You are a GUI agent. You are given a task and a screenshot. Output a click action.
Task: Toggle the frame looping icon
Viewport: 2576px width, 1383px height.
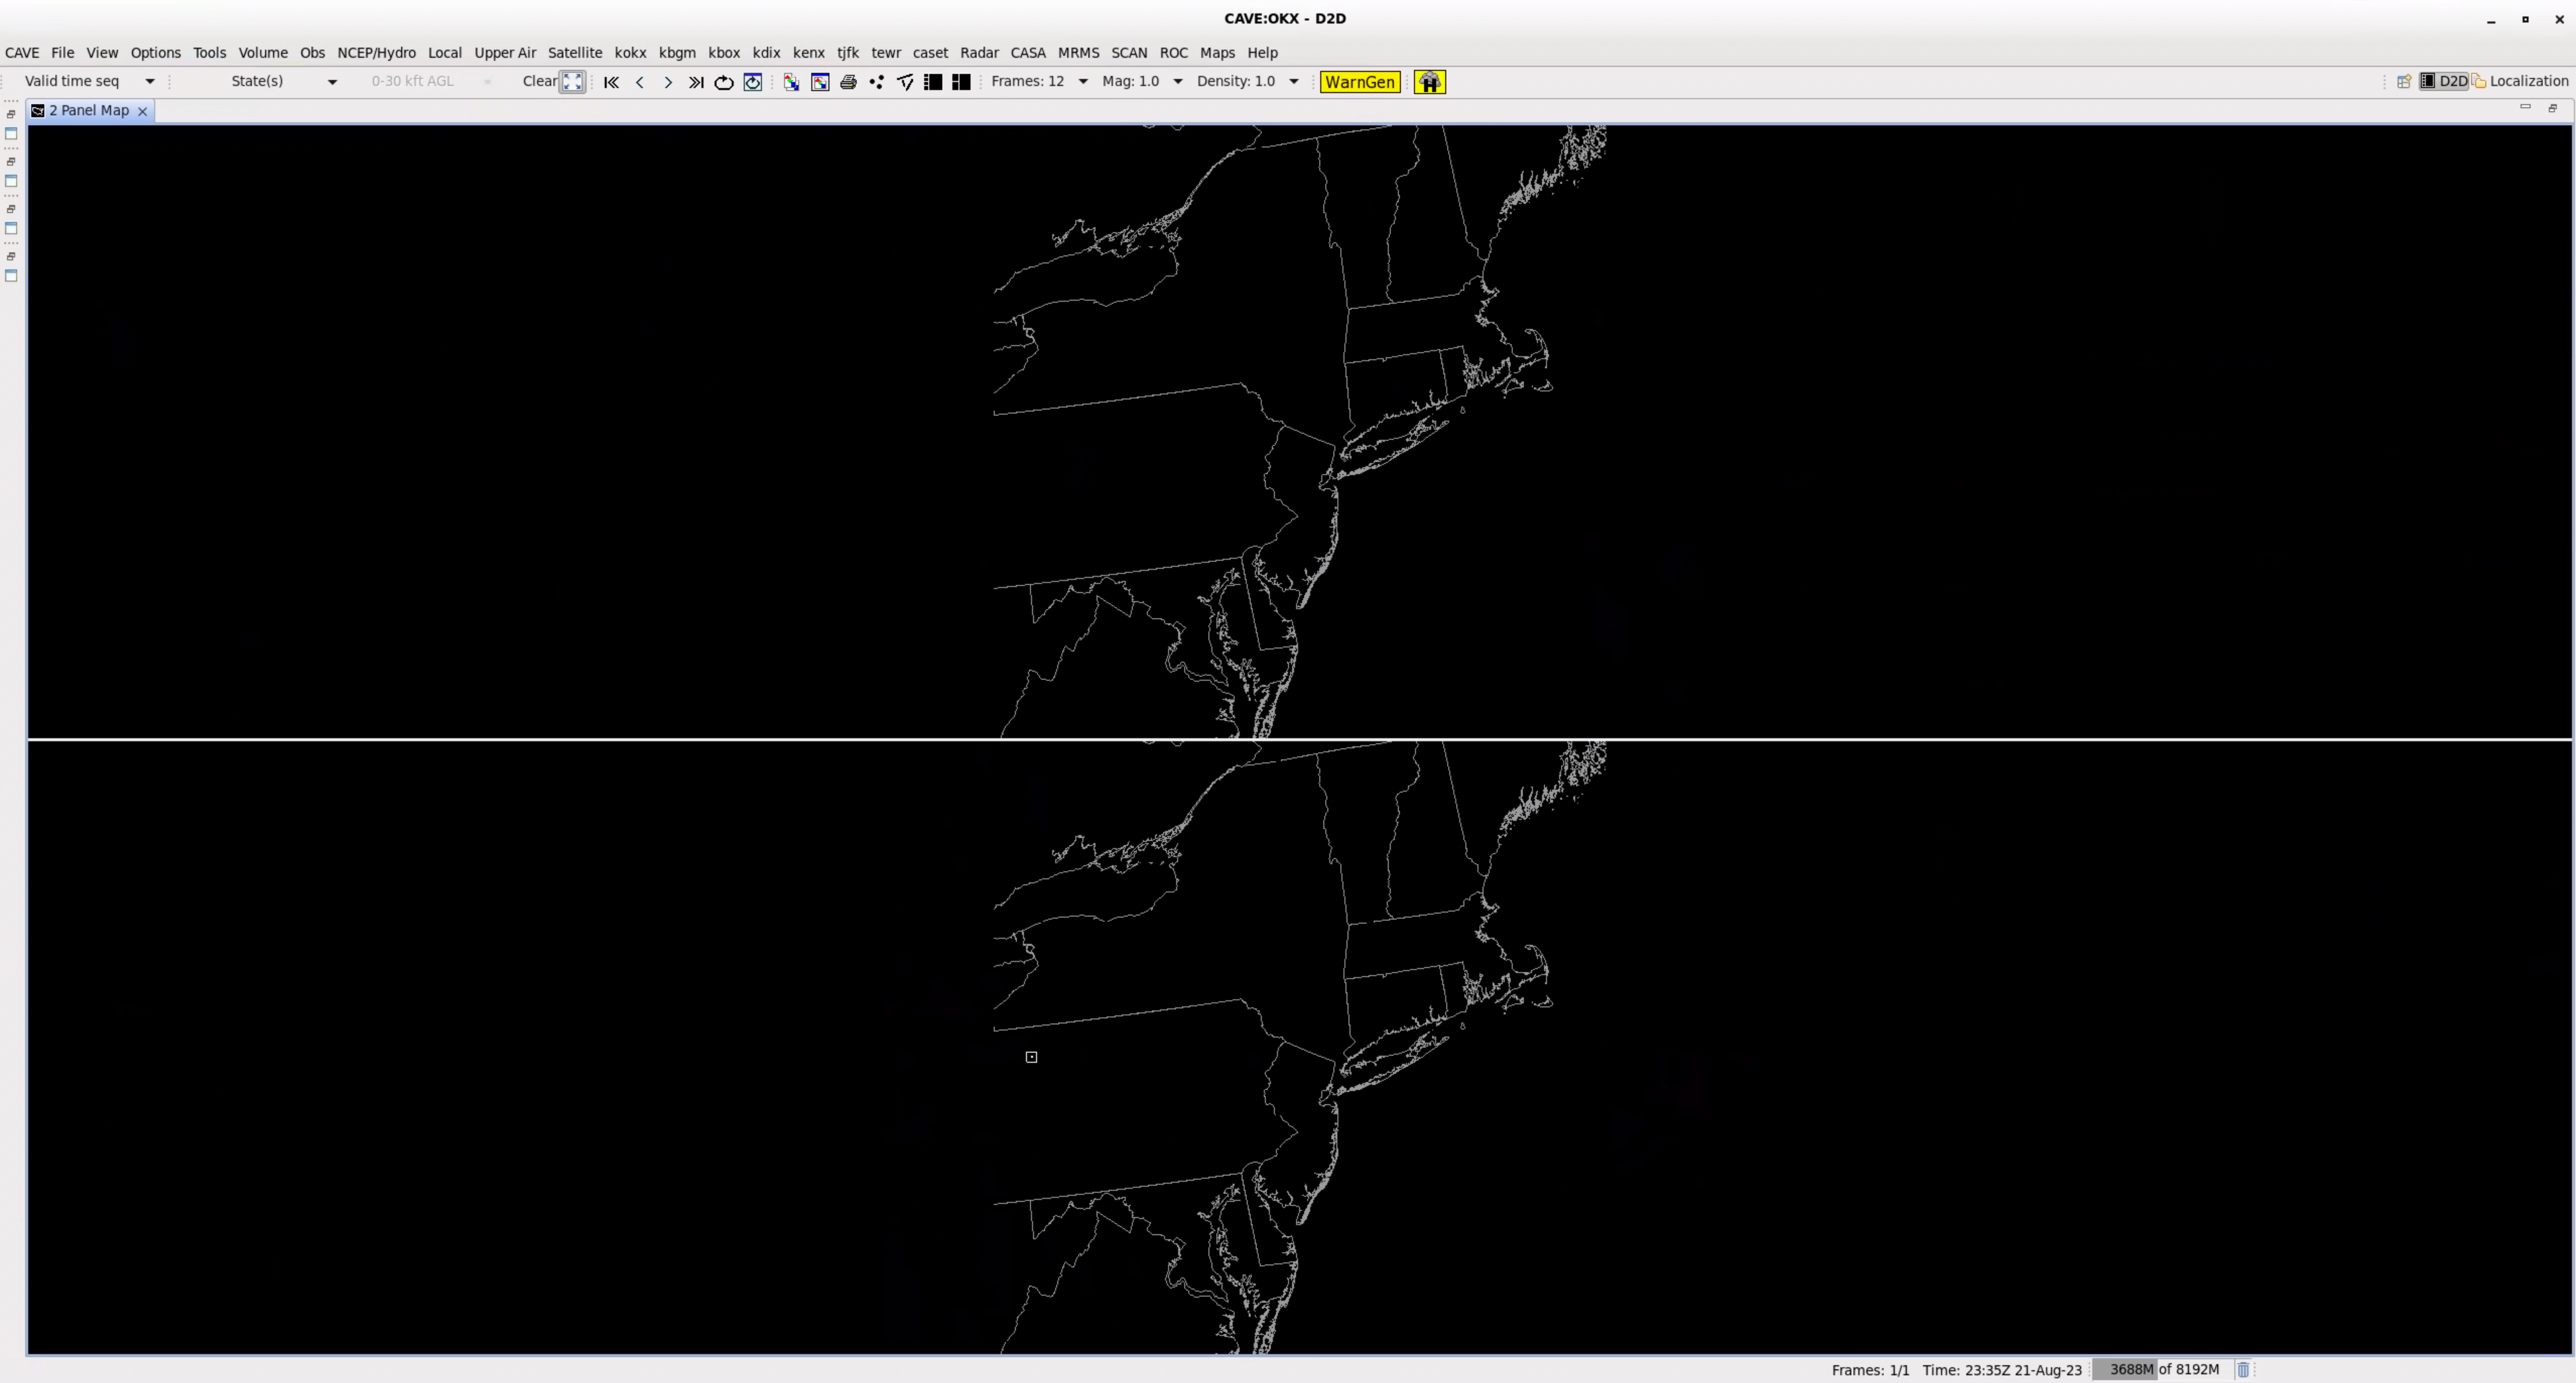(x=724, y=82)
